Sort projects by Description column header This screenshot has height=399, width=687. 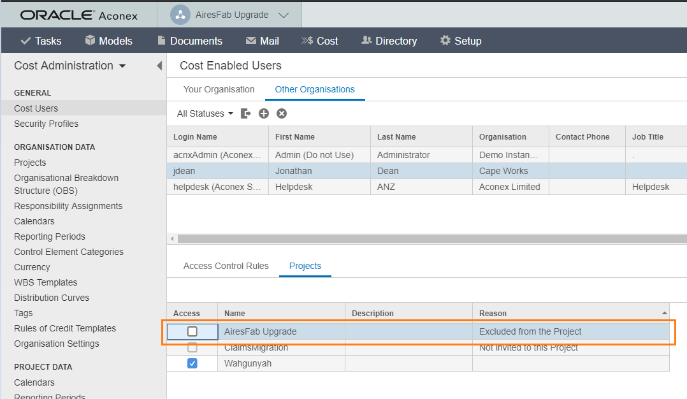[409, 313]
